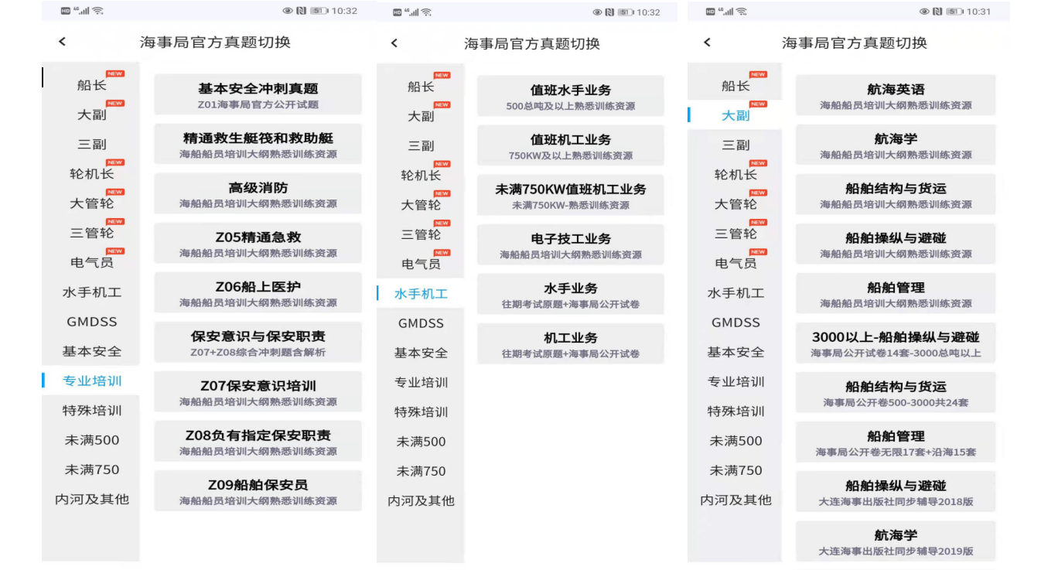Open 未满750KW值班机工业务 set
This screenshot has height=570, width=1058.
[x=571, y=196]
